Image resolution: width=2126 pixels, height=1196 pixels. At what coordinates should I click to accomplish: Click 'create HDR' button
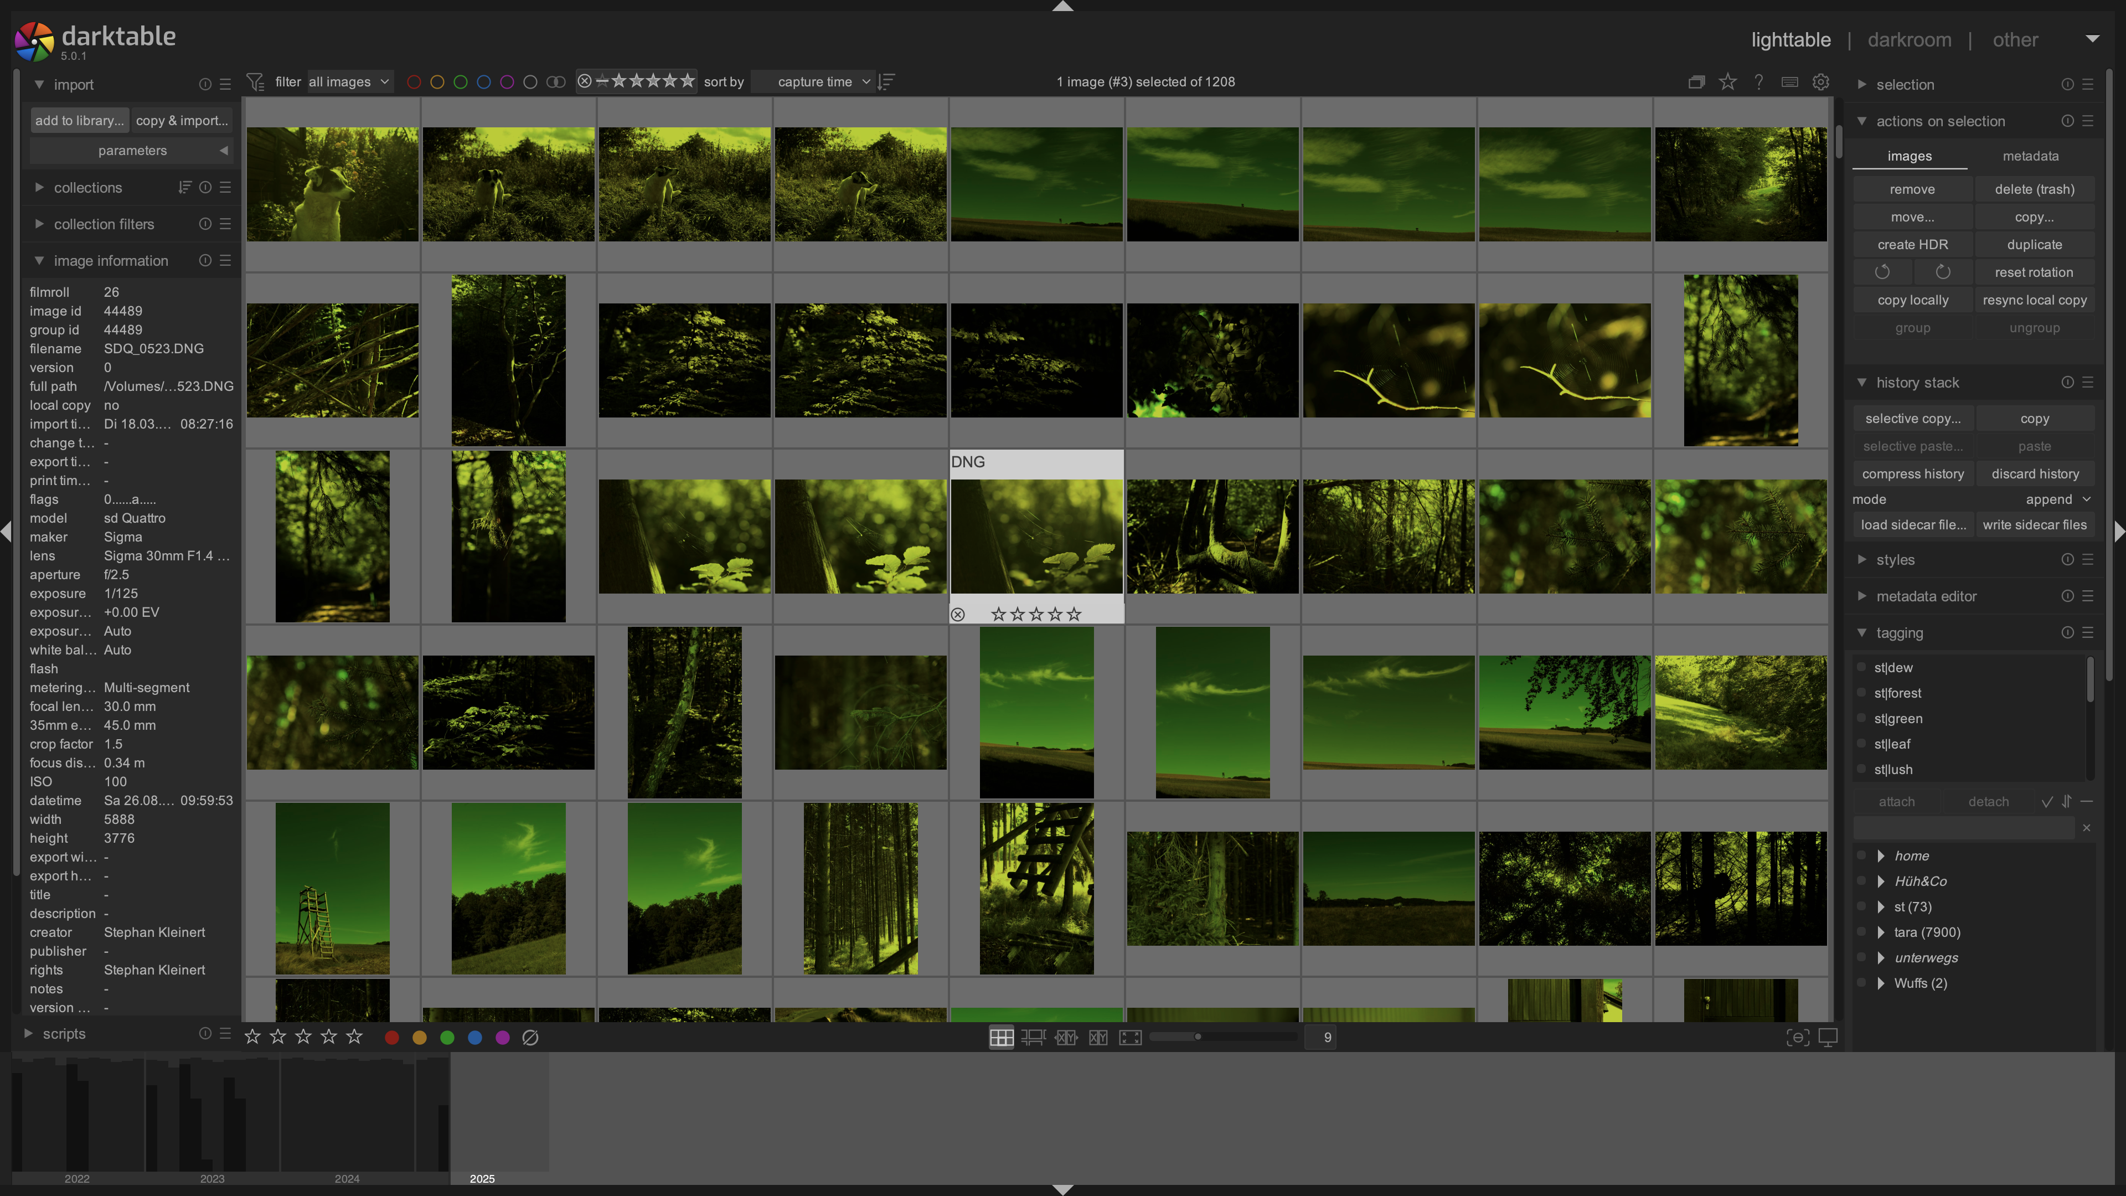[x=1912, y=244]
